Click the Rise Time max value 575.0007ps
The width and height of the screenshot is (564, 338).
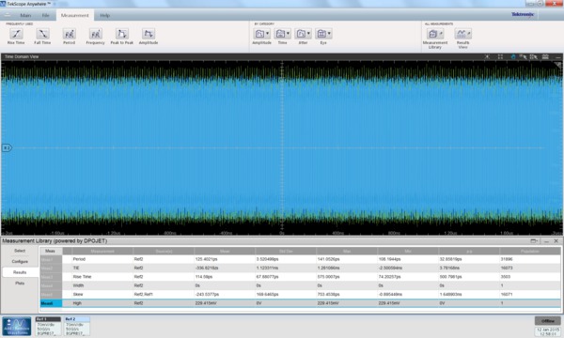pos(328,277)
